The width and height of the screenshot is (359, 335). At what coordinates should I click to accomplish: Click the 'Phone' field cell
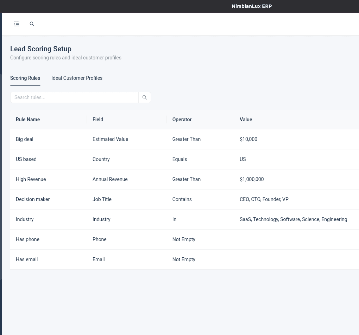tap(99, 239)
